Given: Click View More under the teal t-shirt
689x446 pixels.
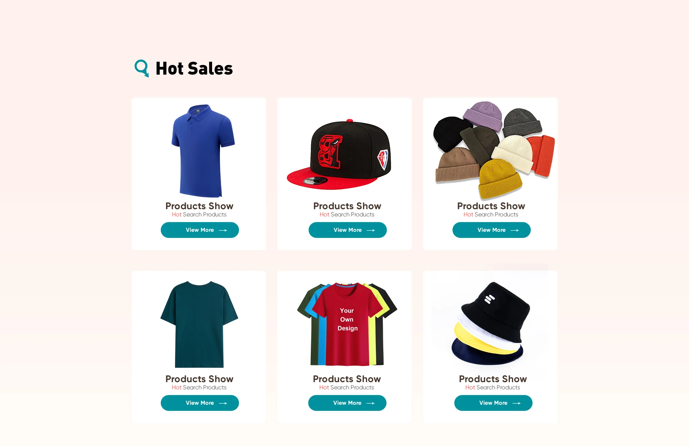Looking at the screenshot, I should tap(200, 403).
